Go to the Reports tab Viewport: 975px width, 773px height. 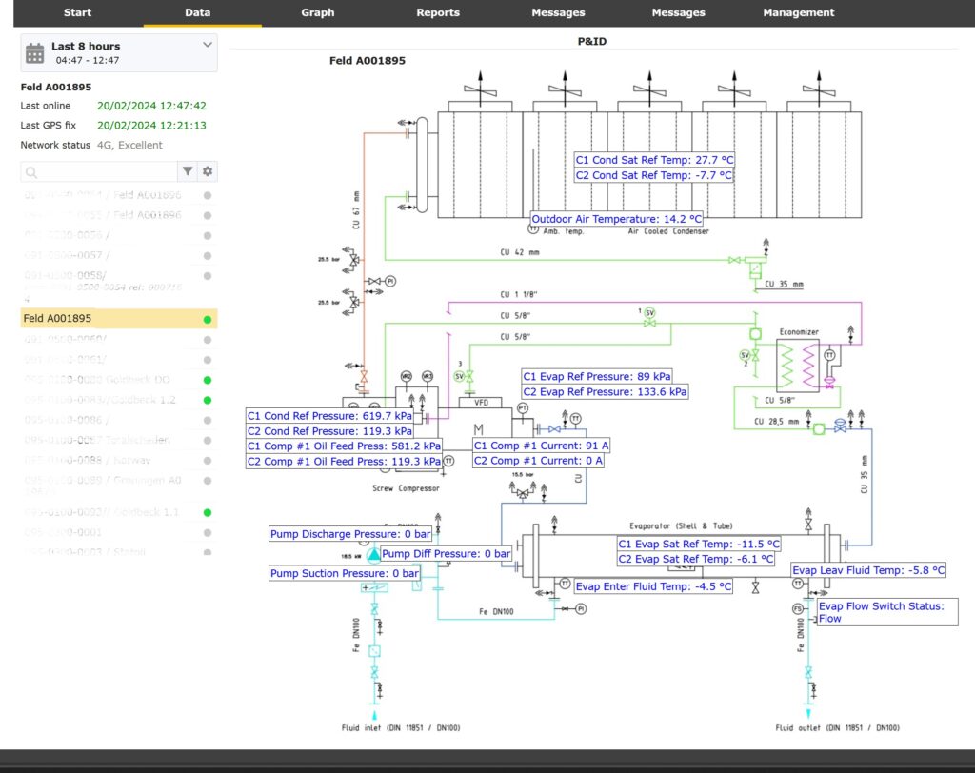pyautogui.click(x=438, y=12)
